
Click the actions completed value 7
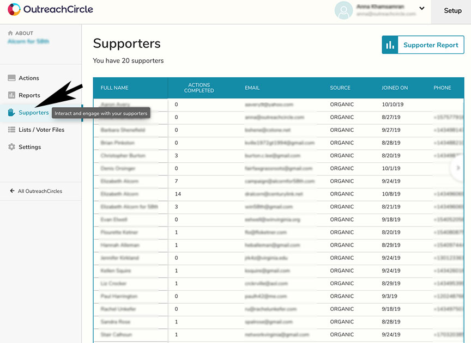click(x=176, y=181)
